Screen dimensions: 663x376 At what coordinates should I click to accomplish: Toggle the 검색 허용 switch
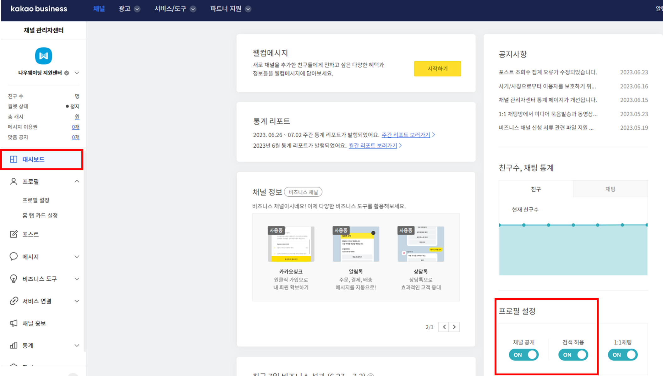573,355
